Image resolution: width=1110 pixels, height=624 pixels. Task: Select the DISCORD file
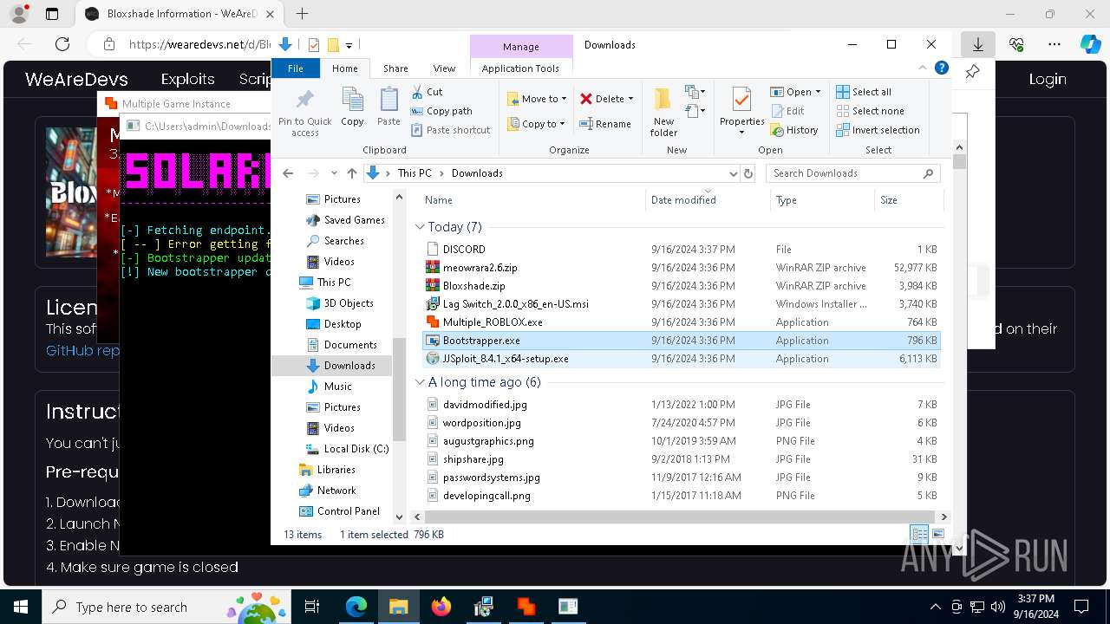(682, 250)
